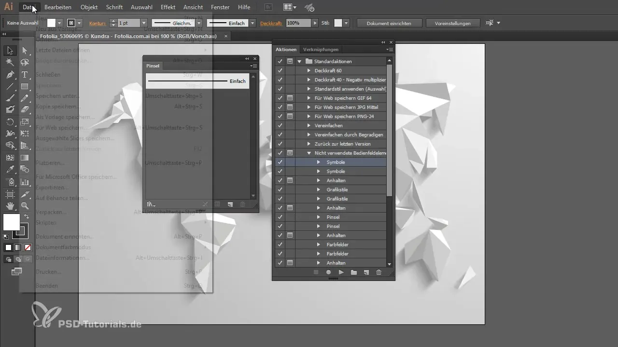Open the stroke weight dropdown next to 1 pt
The image size is (618, 347).
[x=143, y=23]
